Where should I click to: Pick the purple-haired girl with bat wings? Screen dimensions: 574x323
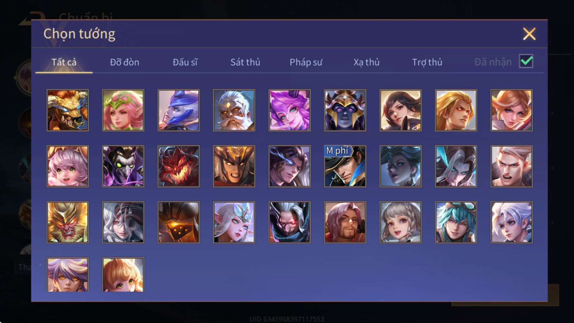click(290, 110)
